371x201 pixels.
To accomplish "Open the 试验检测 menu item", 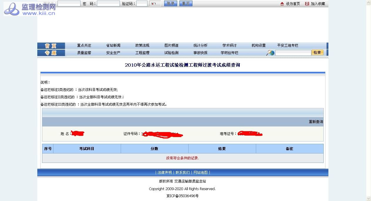I will (x=171, y=53).
